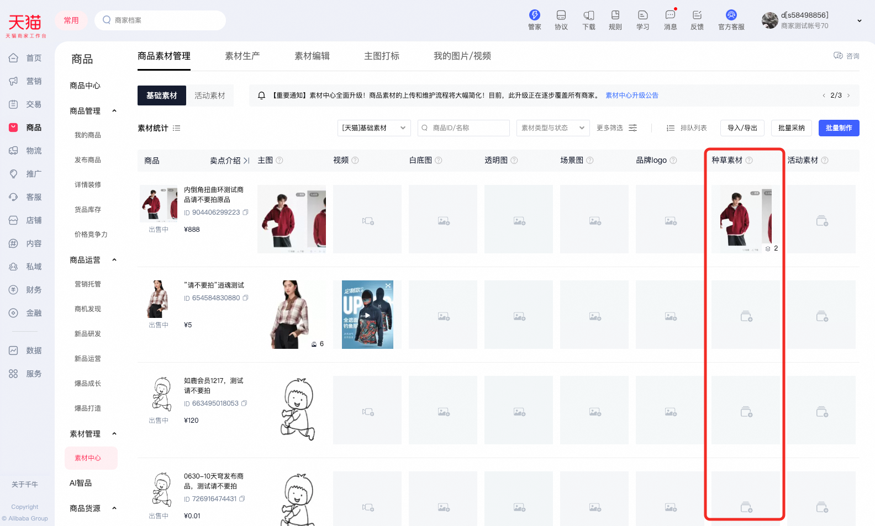875x526 pixels.
Task: Collapse the 素材管理 menu group
Action: click(114, 434)
